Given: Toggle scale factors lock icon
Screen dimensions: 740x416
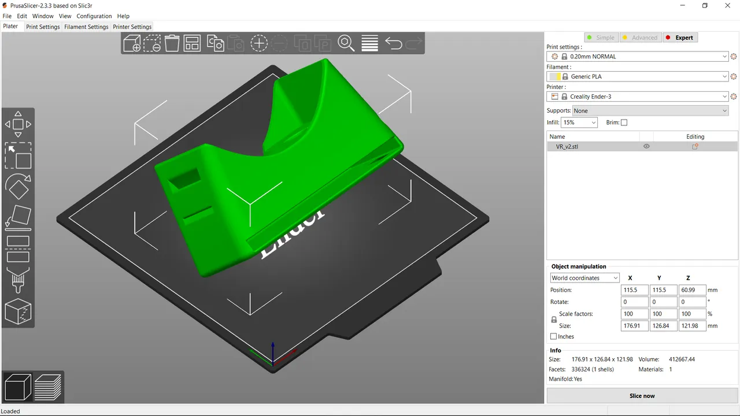Looking at the screenshot, I should tap(554, 320).
